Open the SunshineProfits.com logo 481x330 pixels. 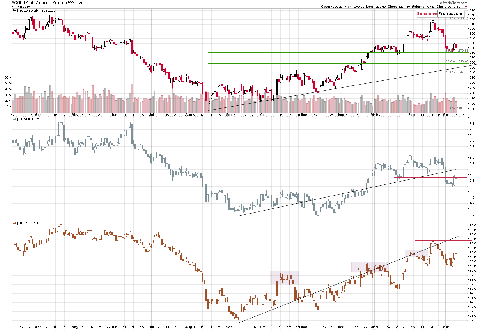click(440, 13)
